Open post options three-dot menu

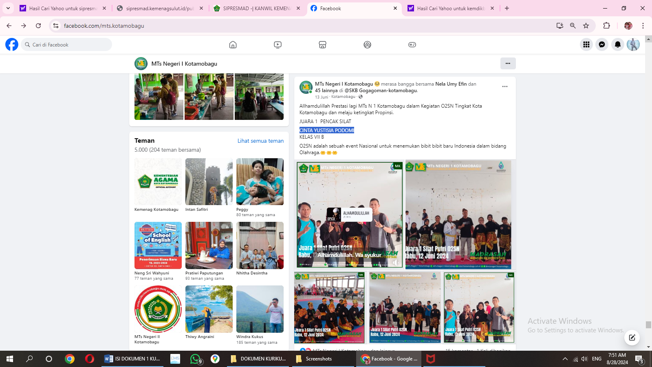(504, 86)
